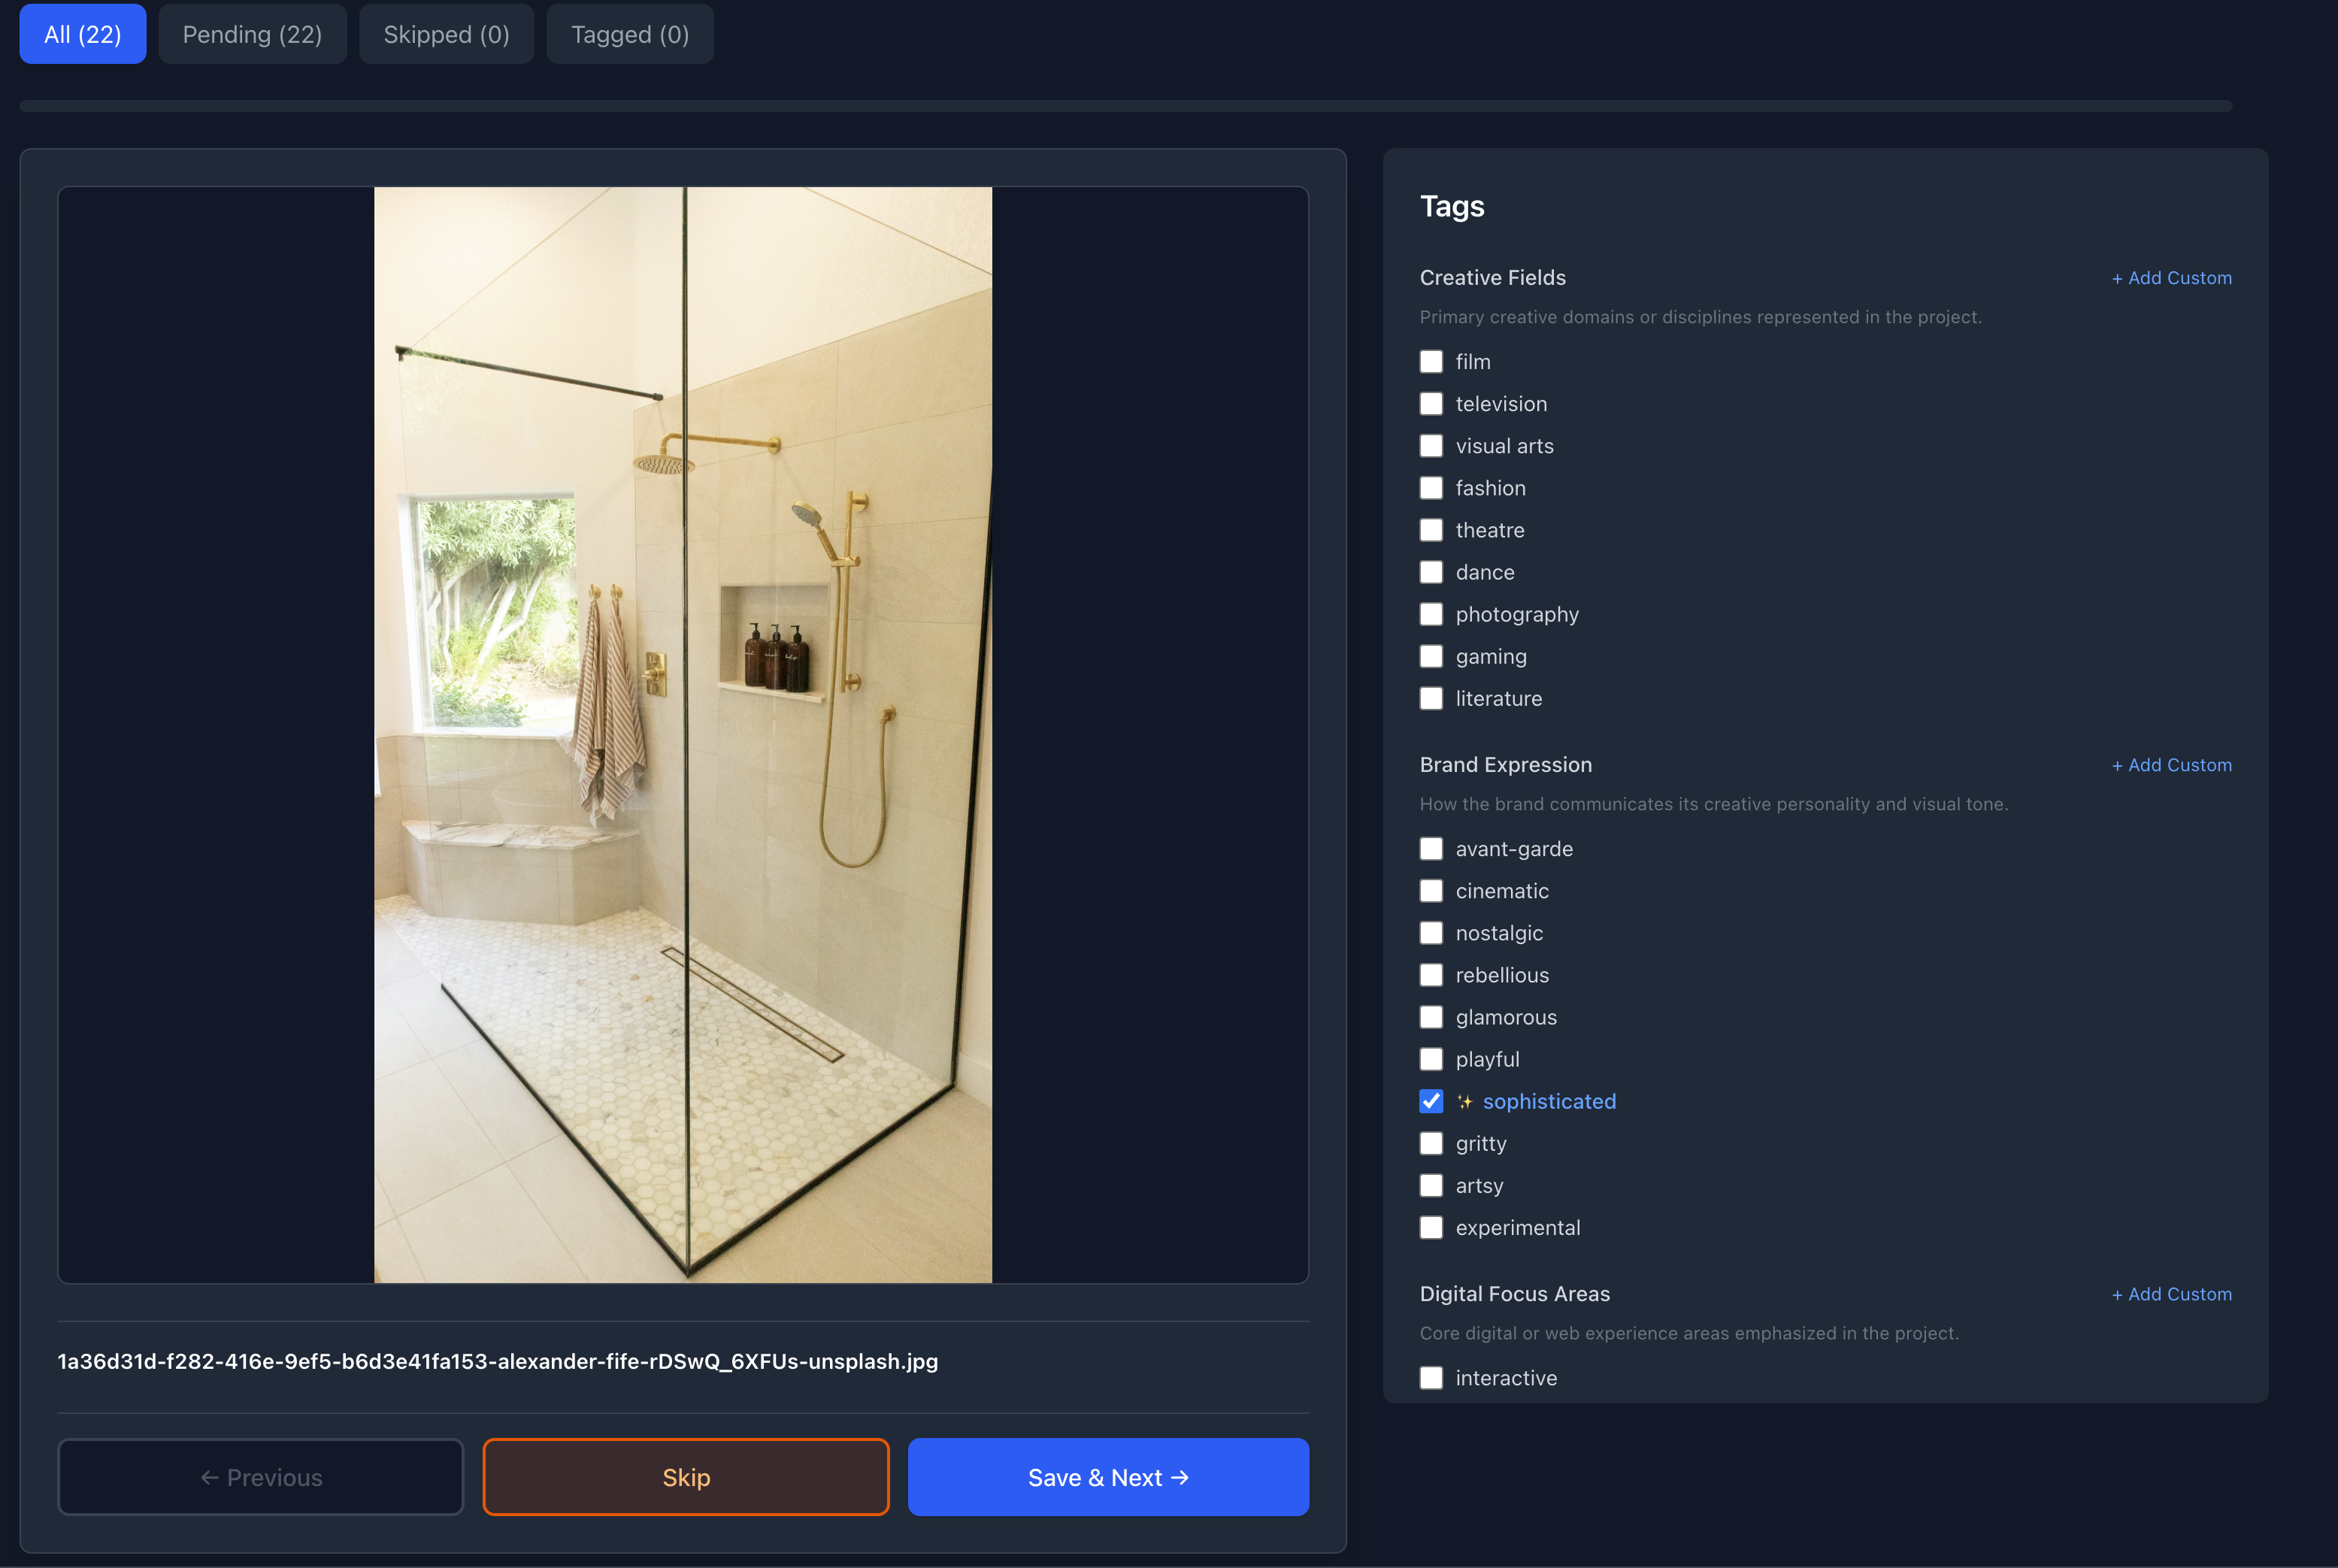The width and height of the screenshot is (2338, 1568).
Task: Check the photography creative field
Action: 1431,614
